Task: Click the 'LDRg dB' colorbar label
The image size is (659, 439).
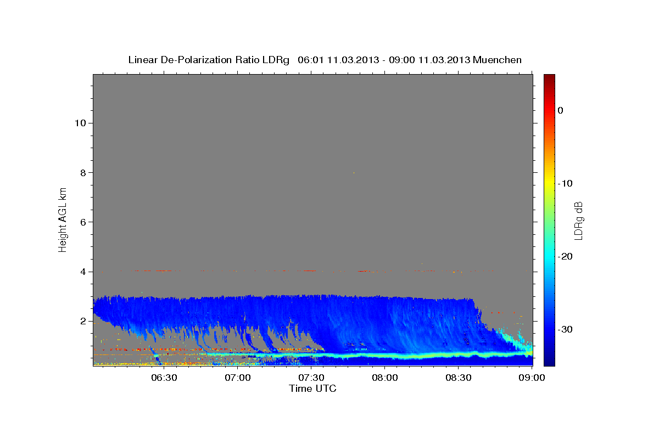Action: pyautogui.click(x=578, y=221)
